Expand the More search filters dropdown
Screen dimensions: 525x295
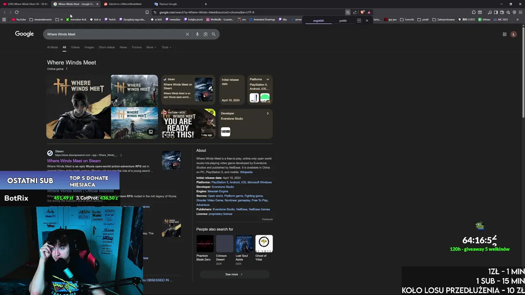[x=151, y=47]
